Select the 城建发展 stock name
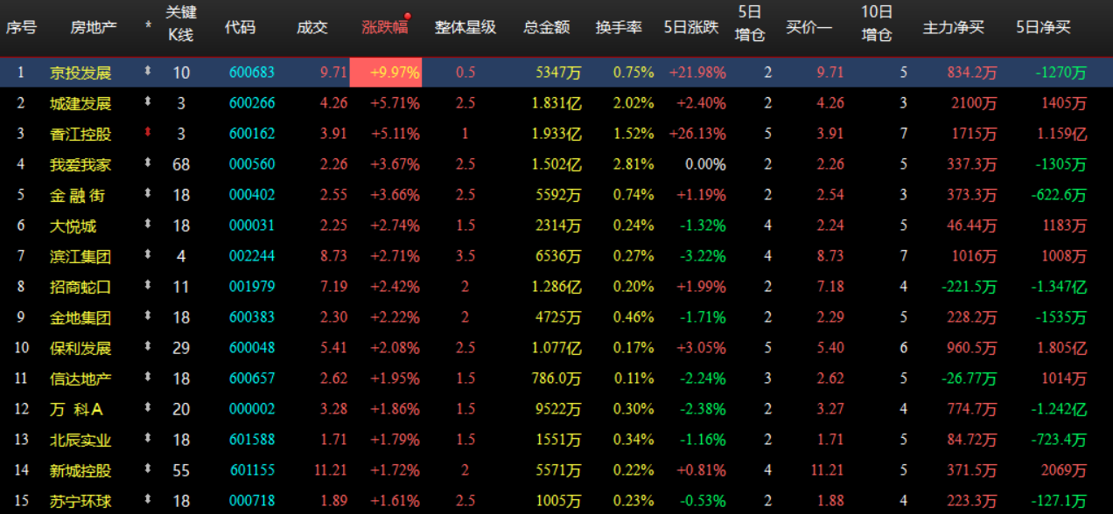Viewport: 1113px width, 514px height. (x=80, y=103)
